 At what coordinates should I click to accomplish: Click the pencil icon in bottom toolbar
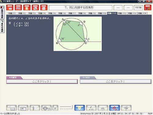pyautogui.click(x=35, y=108)
